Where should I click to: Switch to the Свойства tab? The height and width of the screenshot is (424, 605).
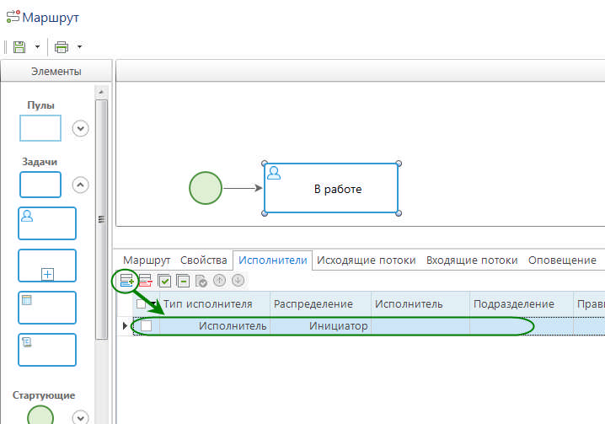click(204, 260)
